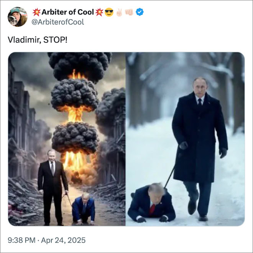Open the left explosion image
Image resolution: width=253 pixels, height=253 pixels.
(67, 139)
